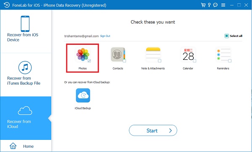Viewport: 252px width, 152px height.
Task: Click the Select all label text
Action: [236, 36]
